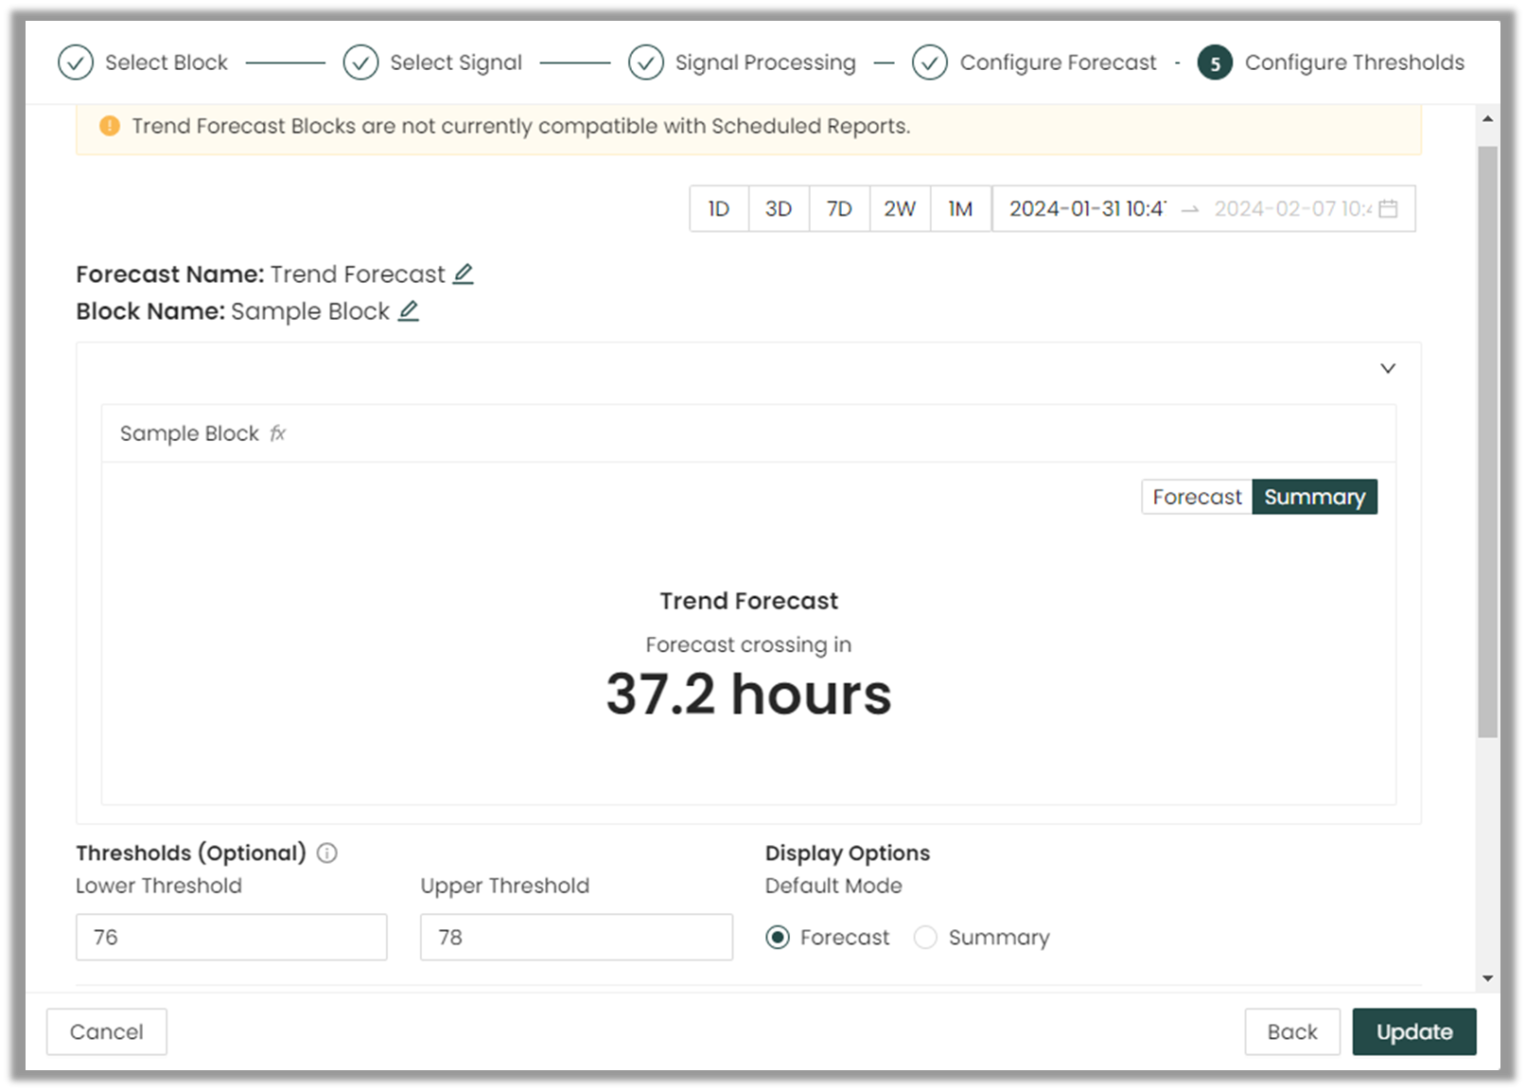This screenshot has width=1526, height=1091.
Task: Click the Signal Processing step checkmark icon
Action: pyautogui.click(x=645, y=63)
